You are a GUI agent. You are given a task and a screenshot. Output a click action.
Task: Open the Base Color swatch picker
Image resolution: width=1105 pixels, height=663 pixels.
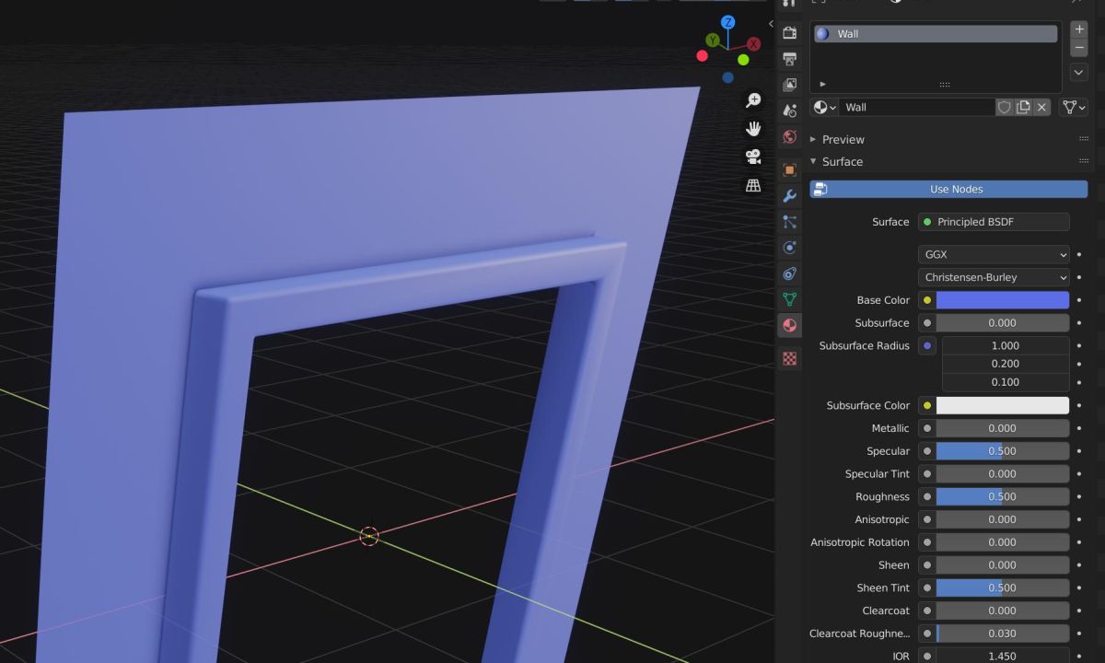click(x=1003, y=300)
